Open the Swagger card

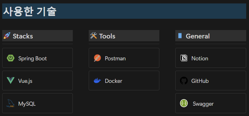pos(211,103)
